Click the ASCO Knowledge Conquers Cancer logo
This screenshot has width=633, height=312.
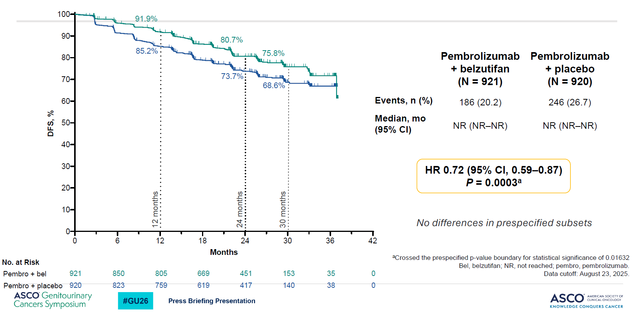[586, 301]
